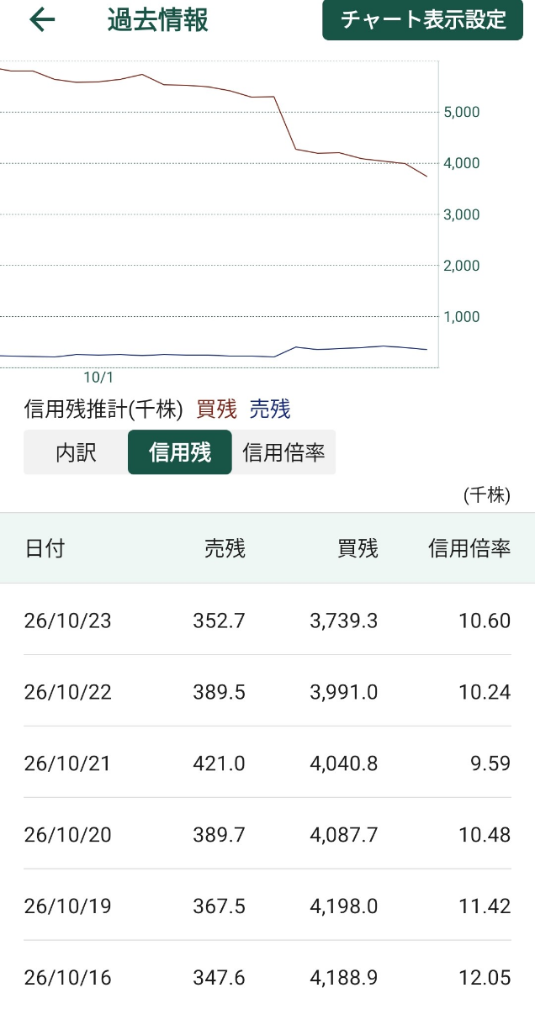535x1009 pixels.
Task: Select the 26/10/23 date row
Action: point(267,621)
